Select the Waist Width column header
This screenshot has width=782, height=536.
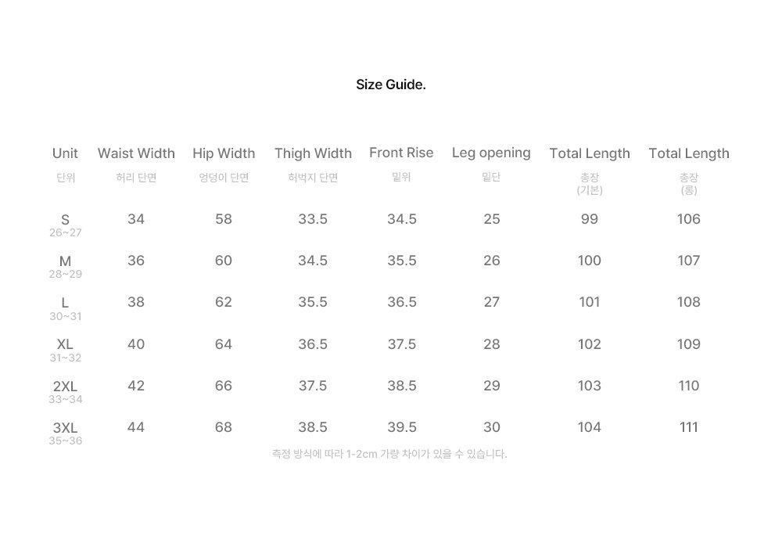(x=136, y=153)
